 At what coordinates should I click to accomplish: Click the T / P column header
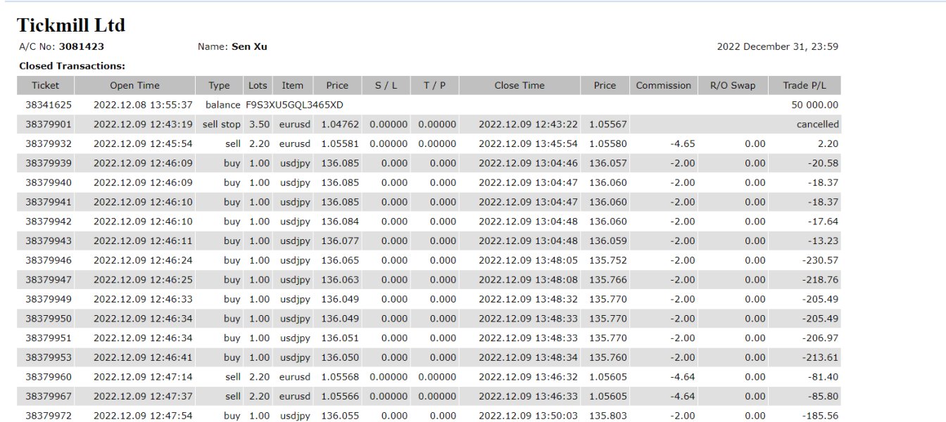pos(434,85)
